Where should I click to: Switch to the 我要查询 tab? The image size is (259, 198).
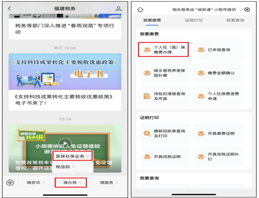[x=235, y=20]
